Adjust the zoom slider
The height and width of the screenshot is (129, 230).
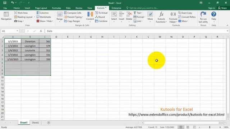coord(210,127)
